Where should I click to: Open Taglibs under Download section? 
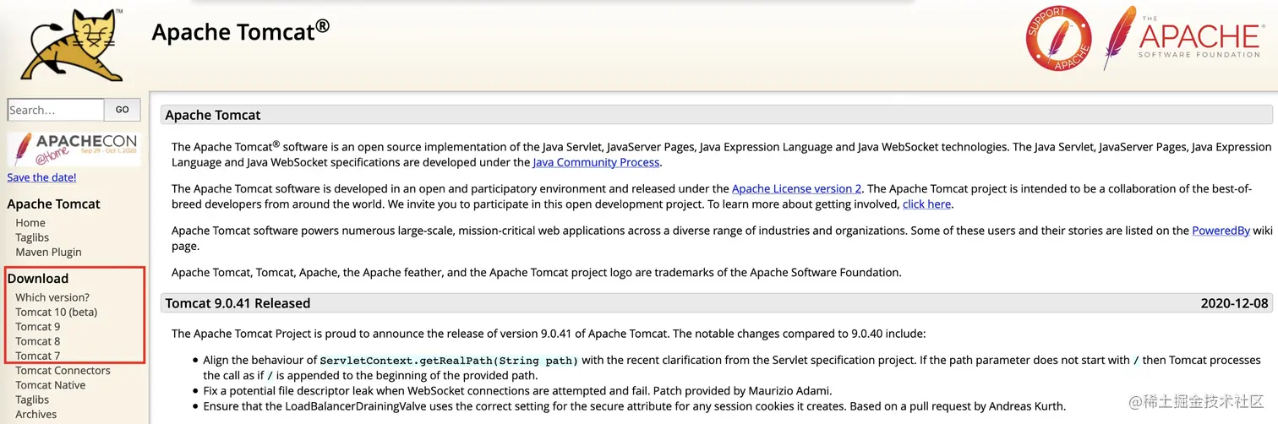click(32, 400)
